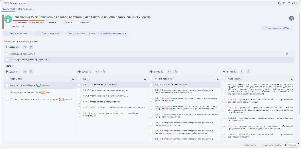Click the trash icon in Мера защиты toolbar
301x149 pixels.
pos(249,72)
